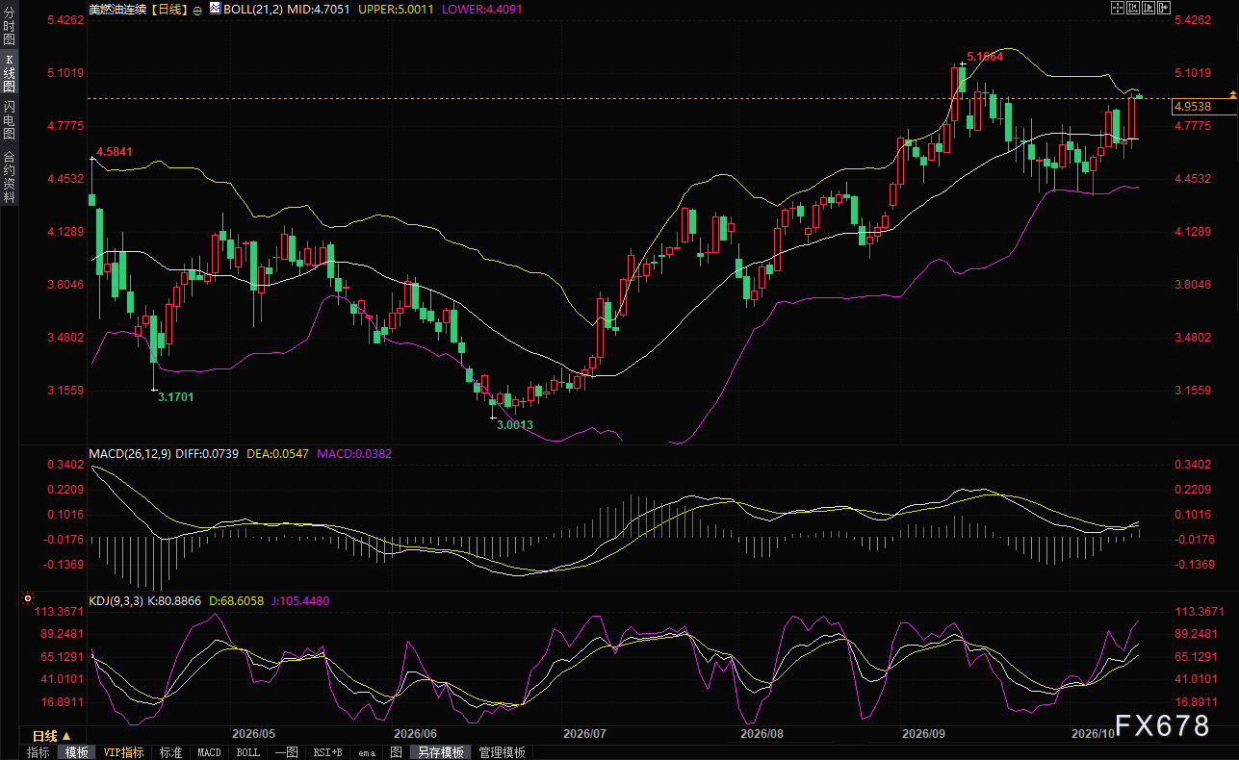Click the chart icon with left-pointing marker
This screenshot has width=1239, height=760.
[1133, 8]
